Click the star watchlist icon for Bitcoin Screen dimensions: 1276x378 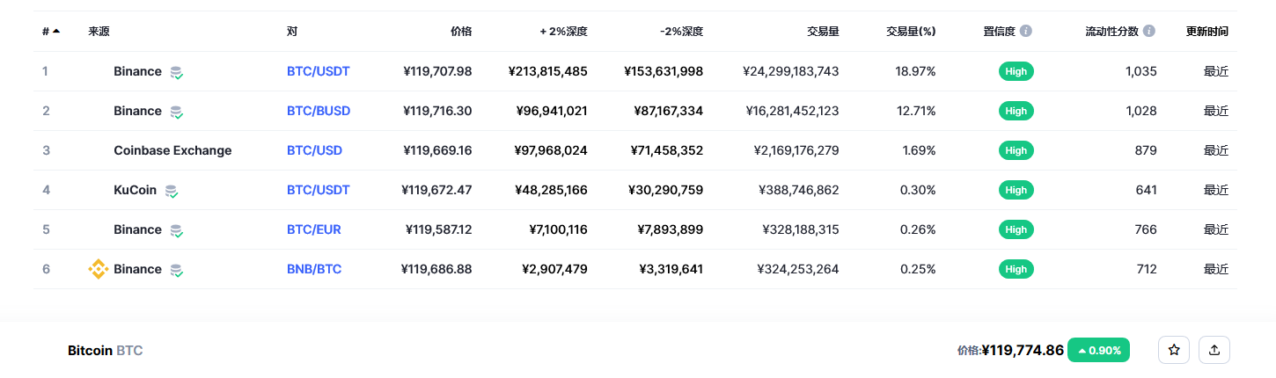pyautogui.click(x=1174, y=350)
